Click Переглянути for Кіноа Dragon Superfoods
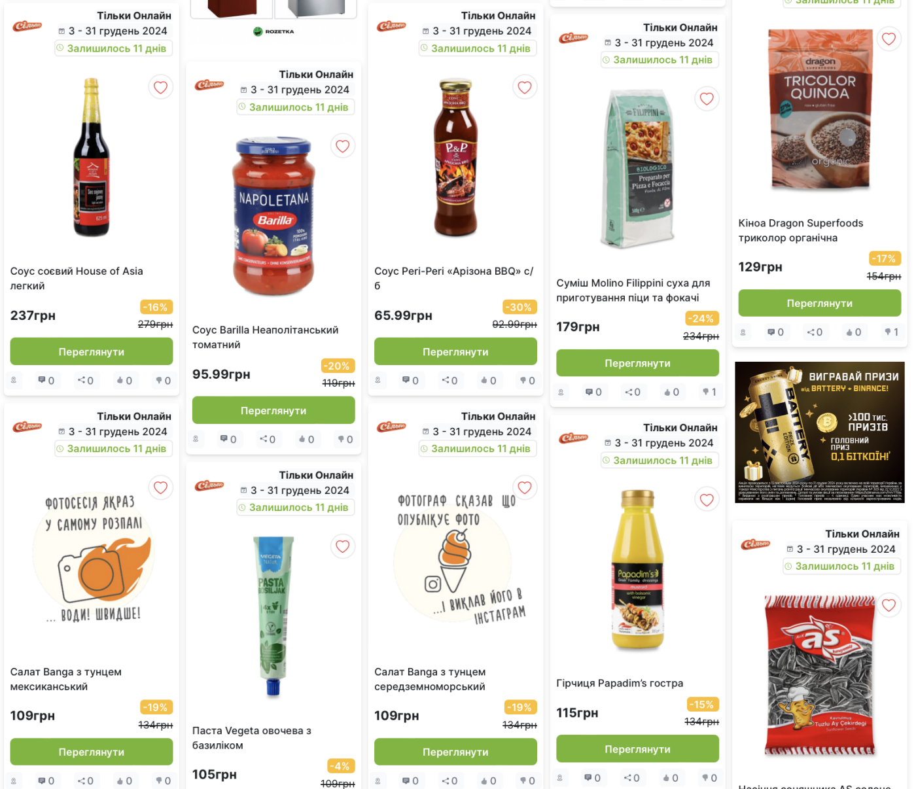The image size is (916, 789). point(819,303)
